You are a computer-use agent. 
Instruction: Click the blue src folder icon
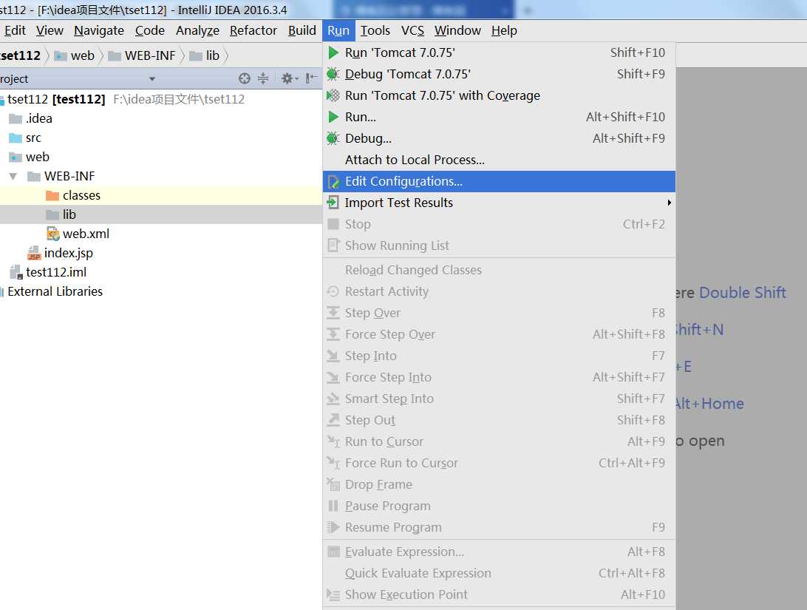coord(16,138)
